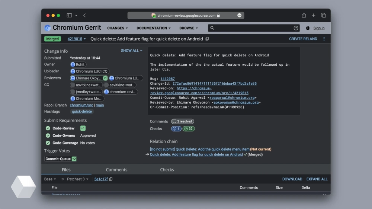Click the Safari share icon

(x=304, y=16)
